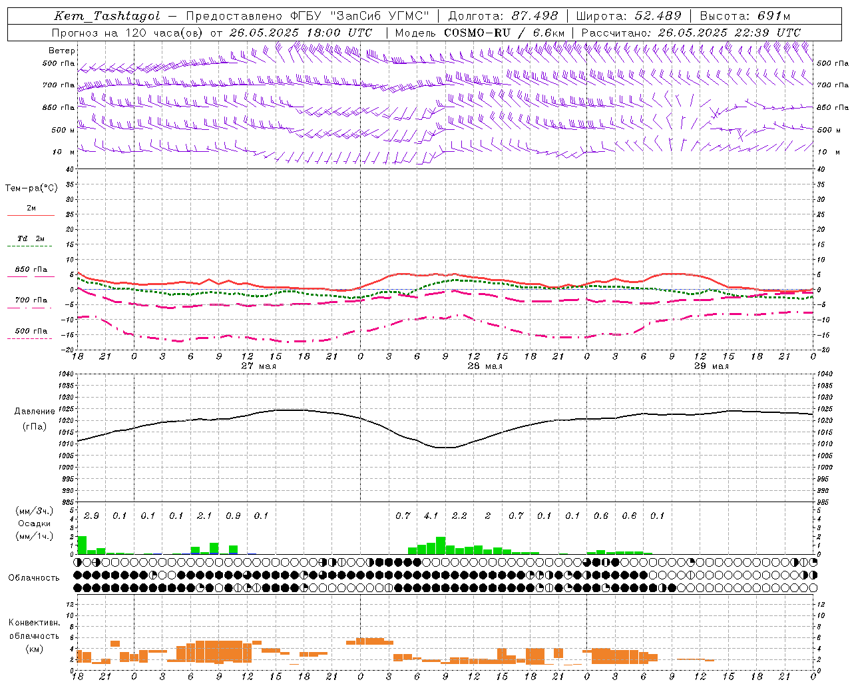Select the (мм/3ч.) unit label
852x682 pixels.
coord(35,511)
